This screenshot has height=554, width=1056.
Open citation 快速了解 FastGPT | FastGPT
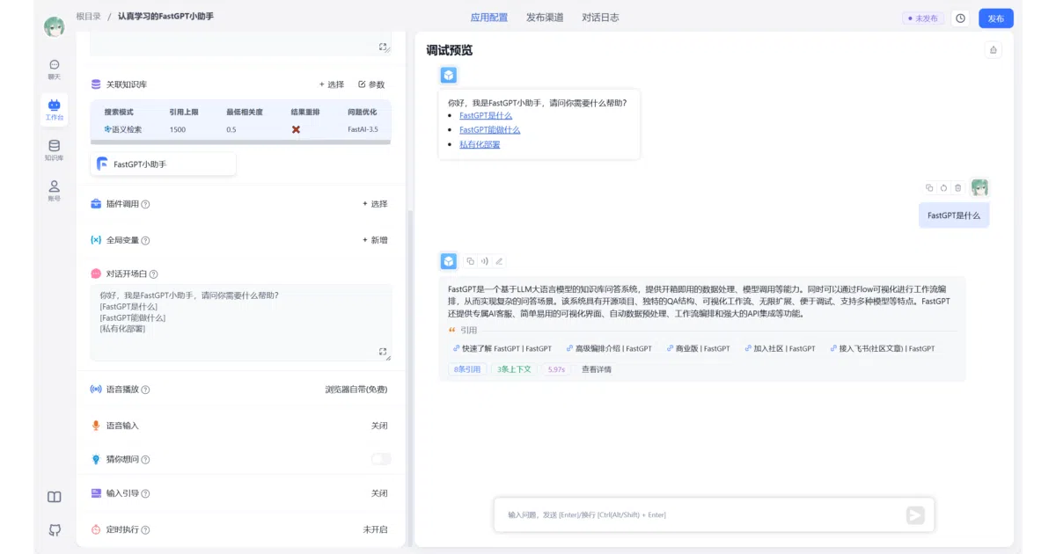point(502,348)
